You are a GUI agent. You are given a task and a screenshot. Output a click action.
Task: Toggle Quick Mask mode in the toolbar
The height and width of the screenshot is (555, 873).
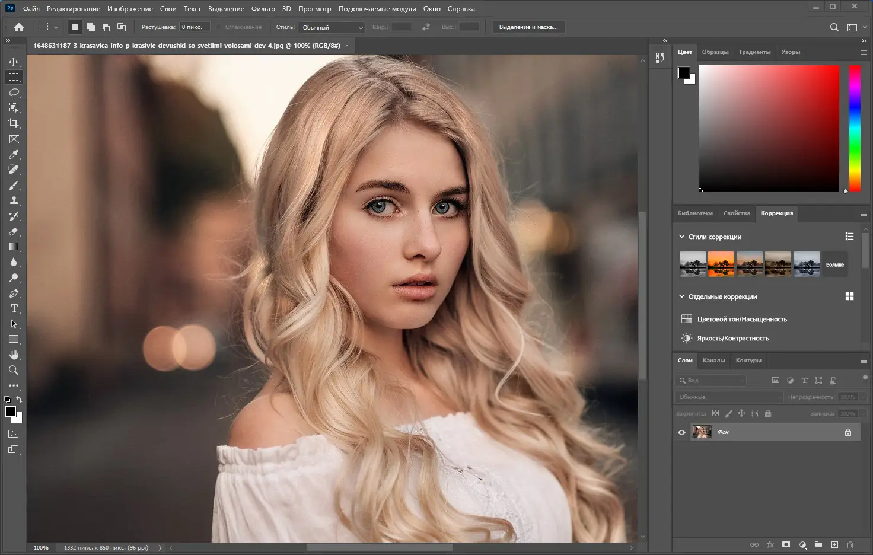[14, 434]
